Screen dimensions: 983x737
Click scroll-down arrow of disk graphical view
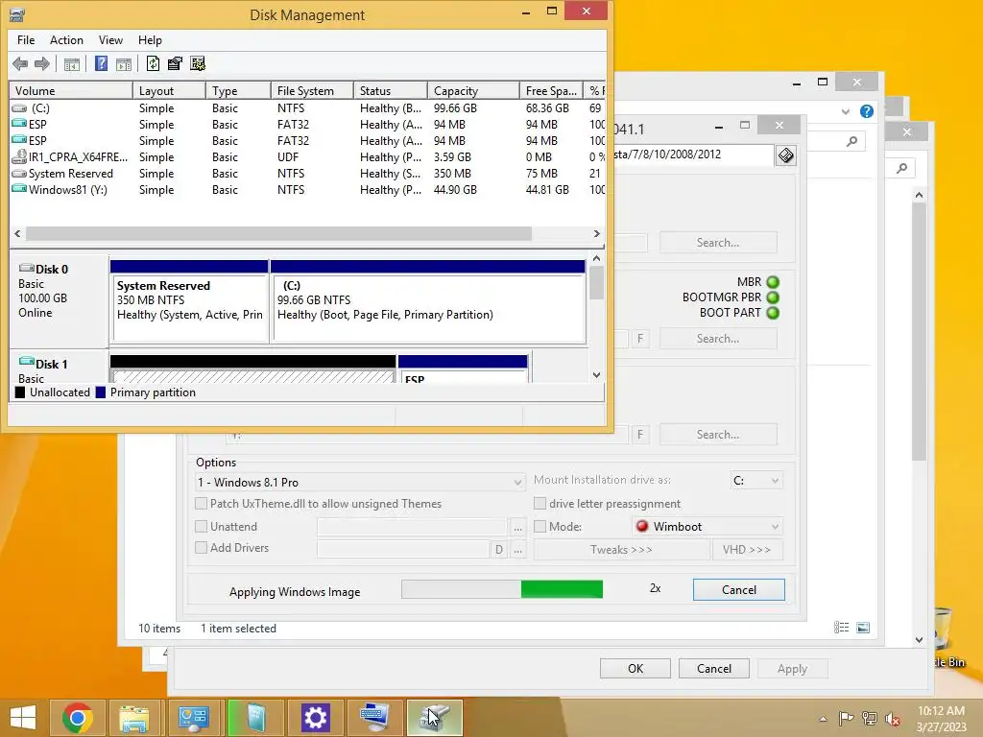pos(596,375)
